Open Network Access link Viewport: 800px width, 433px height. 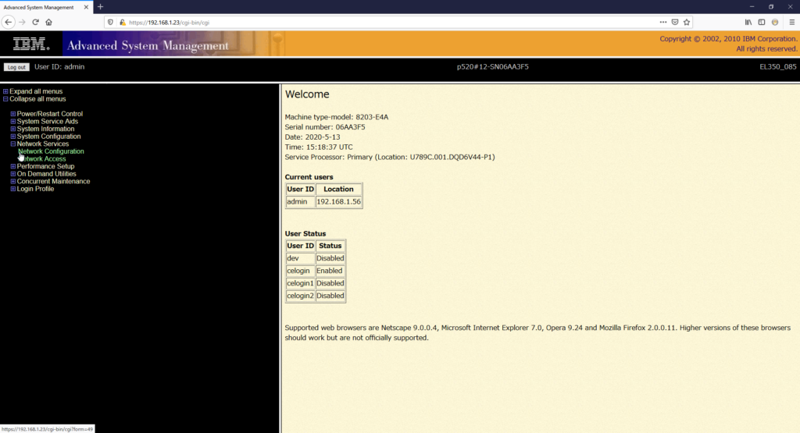point(42,159)
